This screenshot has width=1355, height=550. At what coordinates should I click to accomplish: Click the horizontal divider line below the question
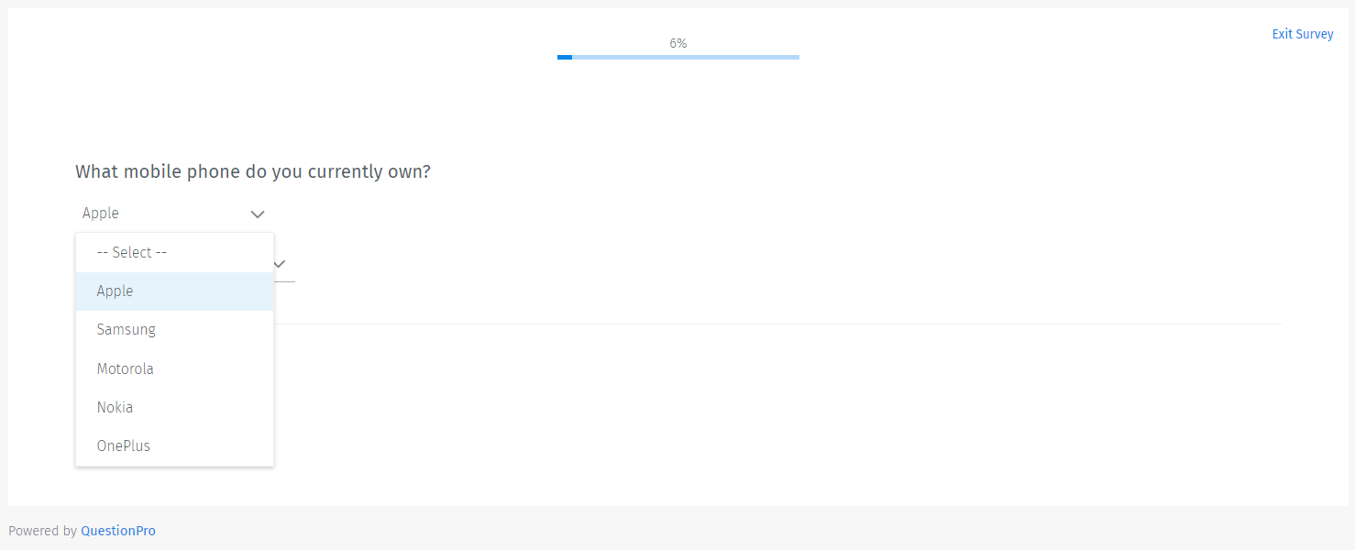click(777, 324)
